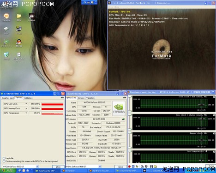Open the FurMark desktop shortcut

tap(31, 17)
